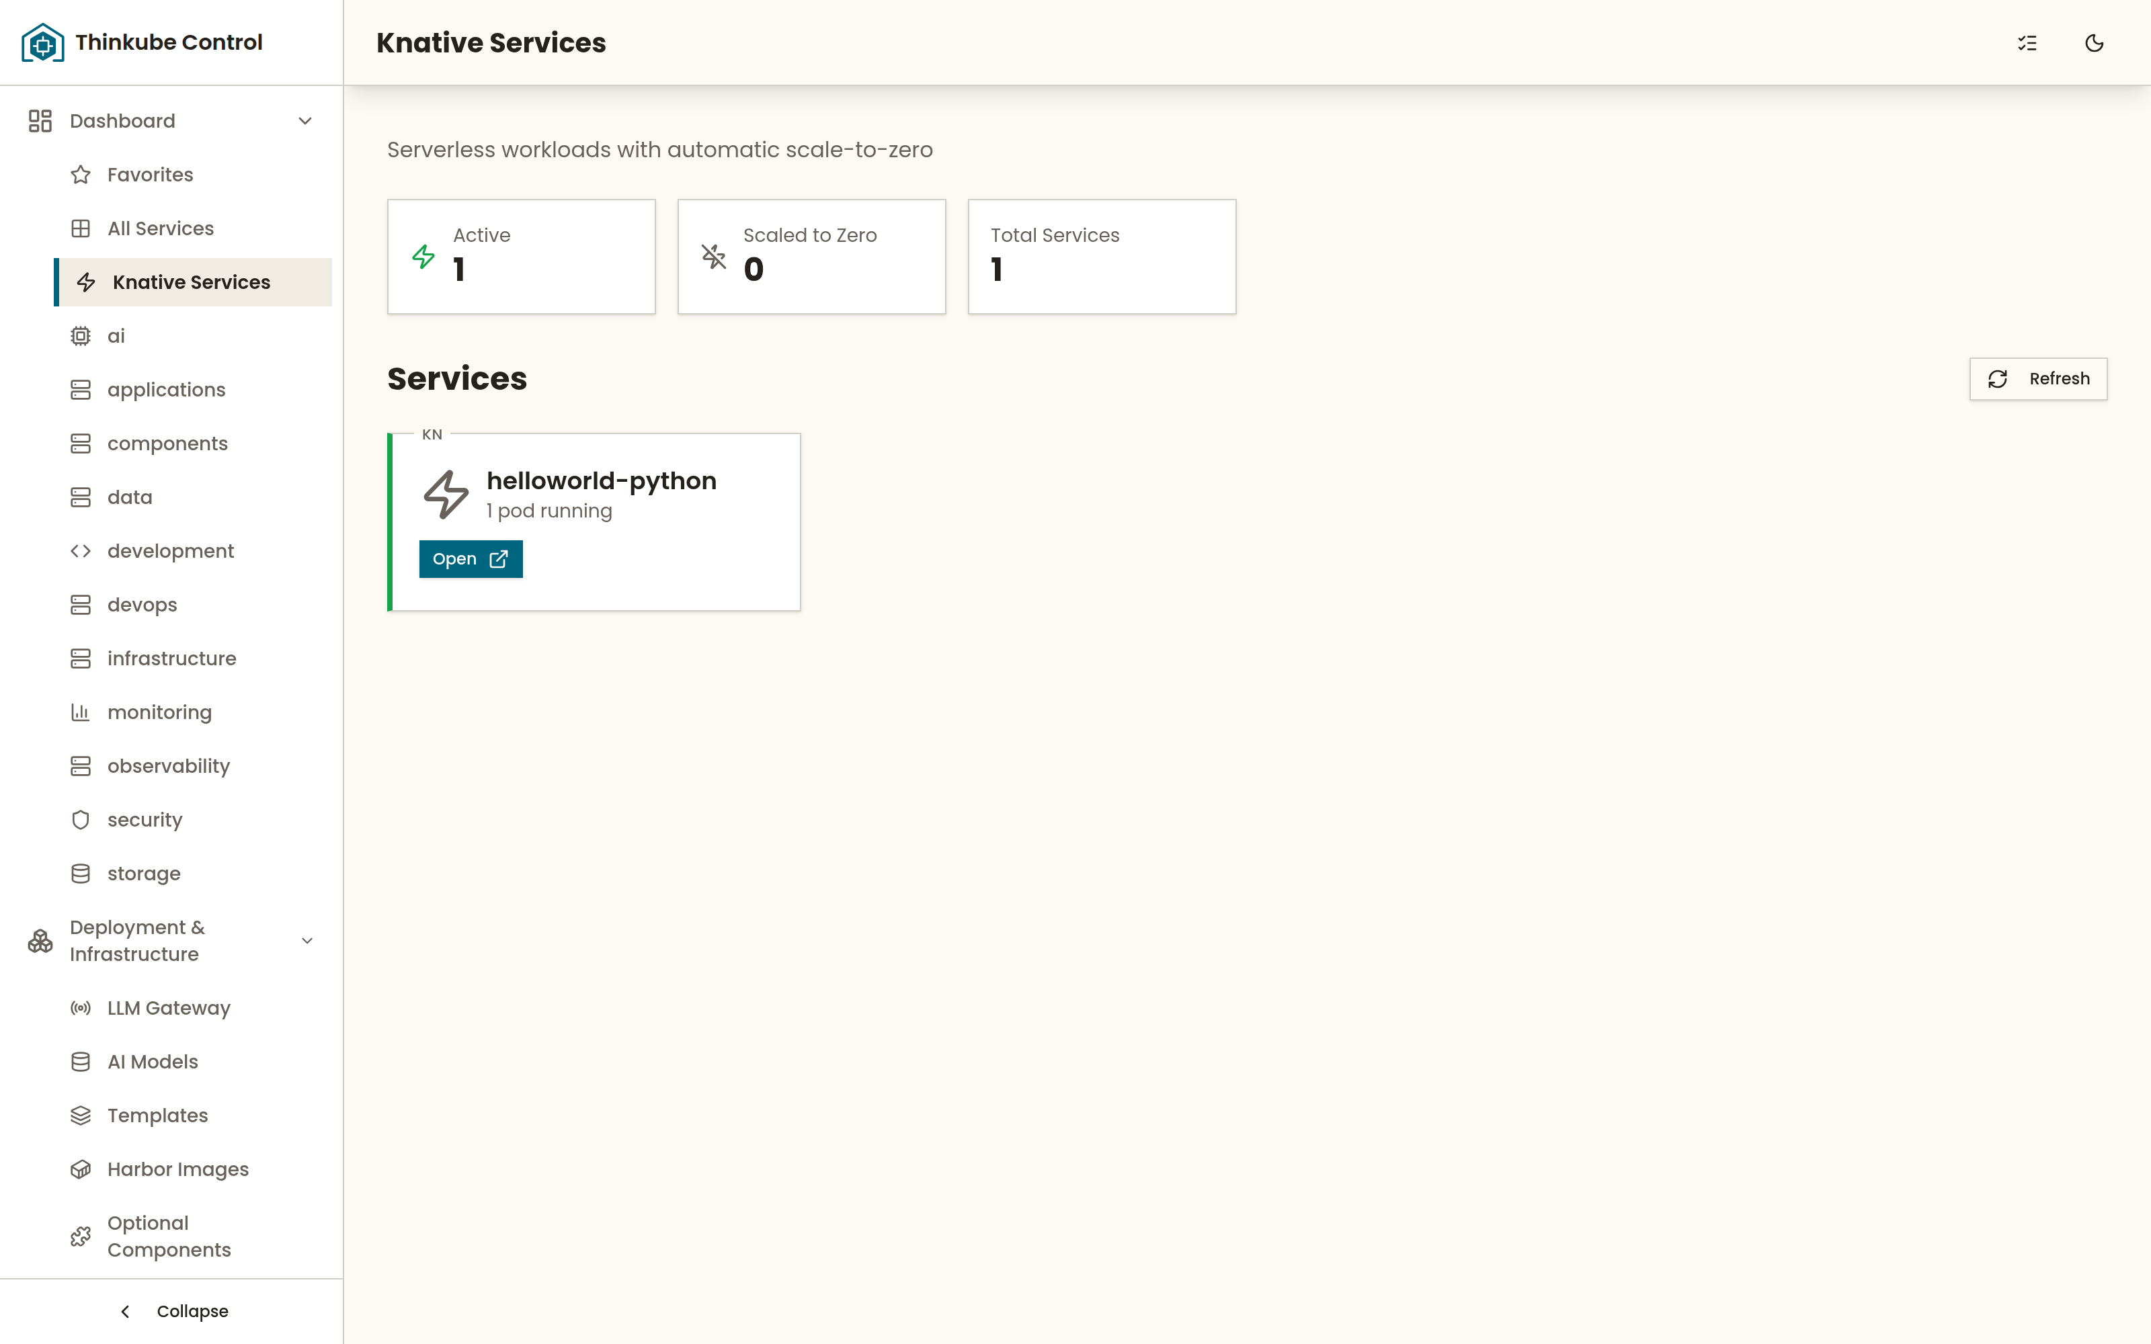This screenshot has width=2151, height=1344.
Task: Click the ai chip icon
Action: pos(81,336)
